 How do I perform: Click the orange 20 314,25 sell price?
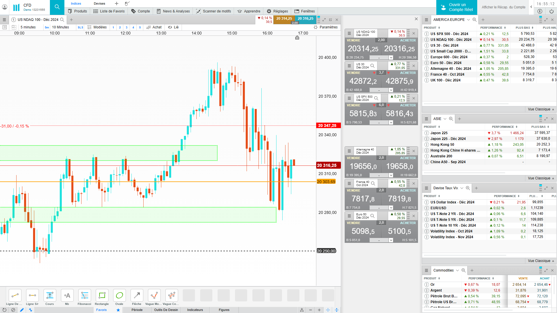(284, 19)
